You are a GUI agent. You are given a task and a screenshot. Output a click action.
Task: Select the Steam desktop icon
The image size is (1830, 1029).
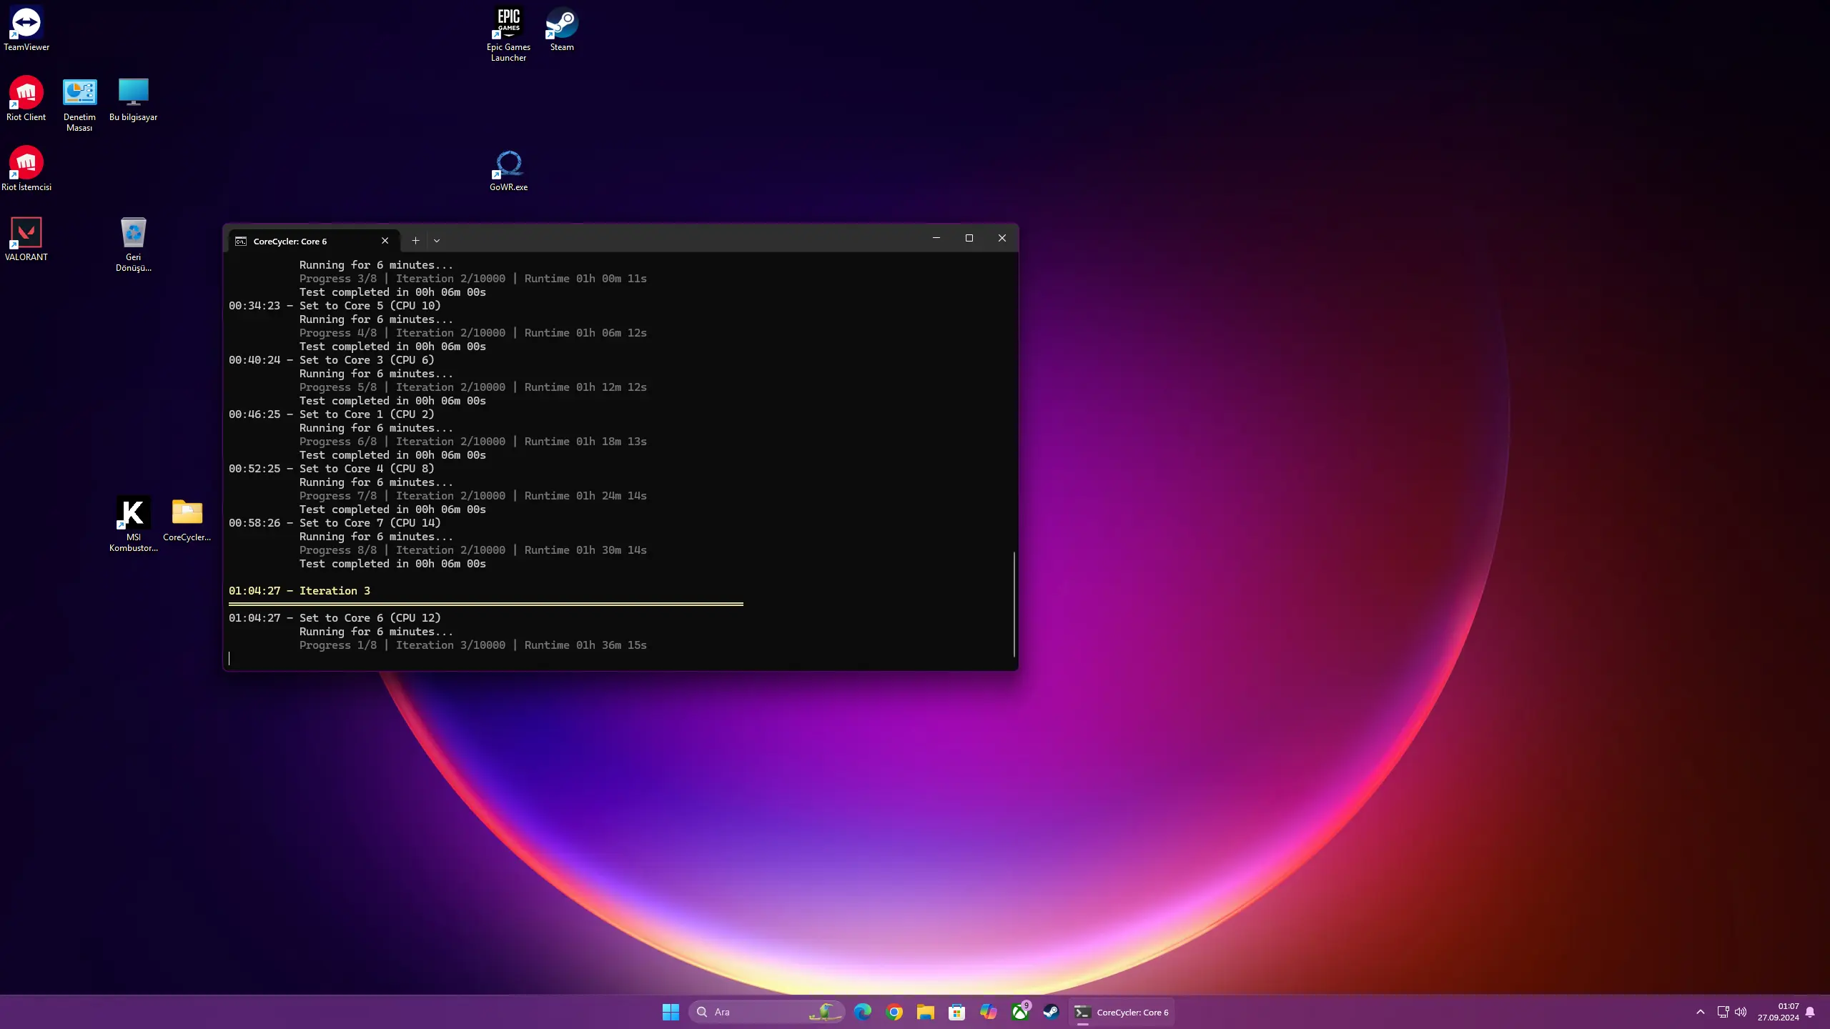click(562, 29)
